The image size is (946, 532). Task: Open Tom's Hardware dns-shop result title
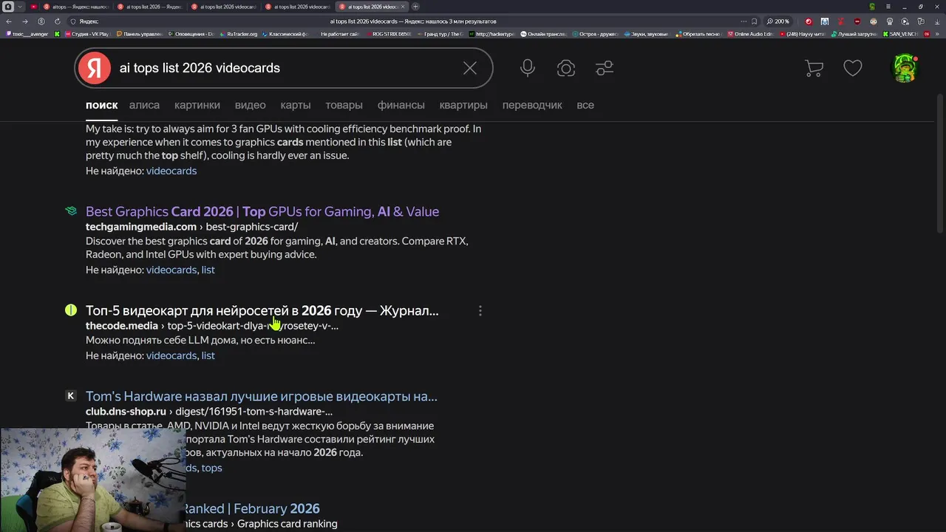[262, 397]
